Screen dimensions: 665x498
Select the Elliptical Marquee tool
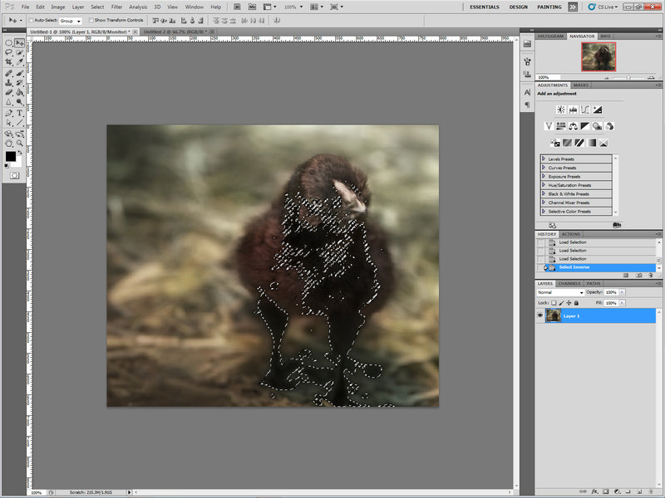point(8,43)
